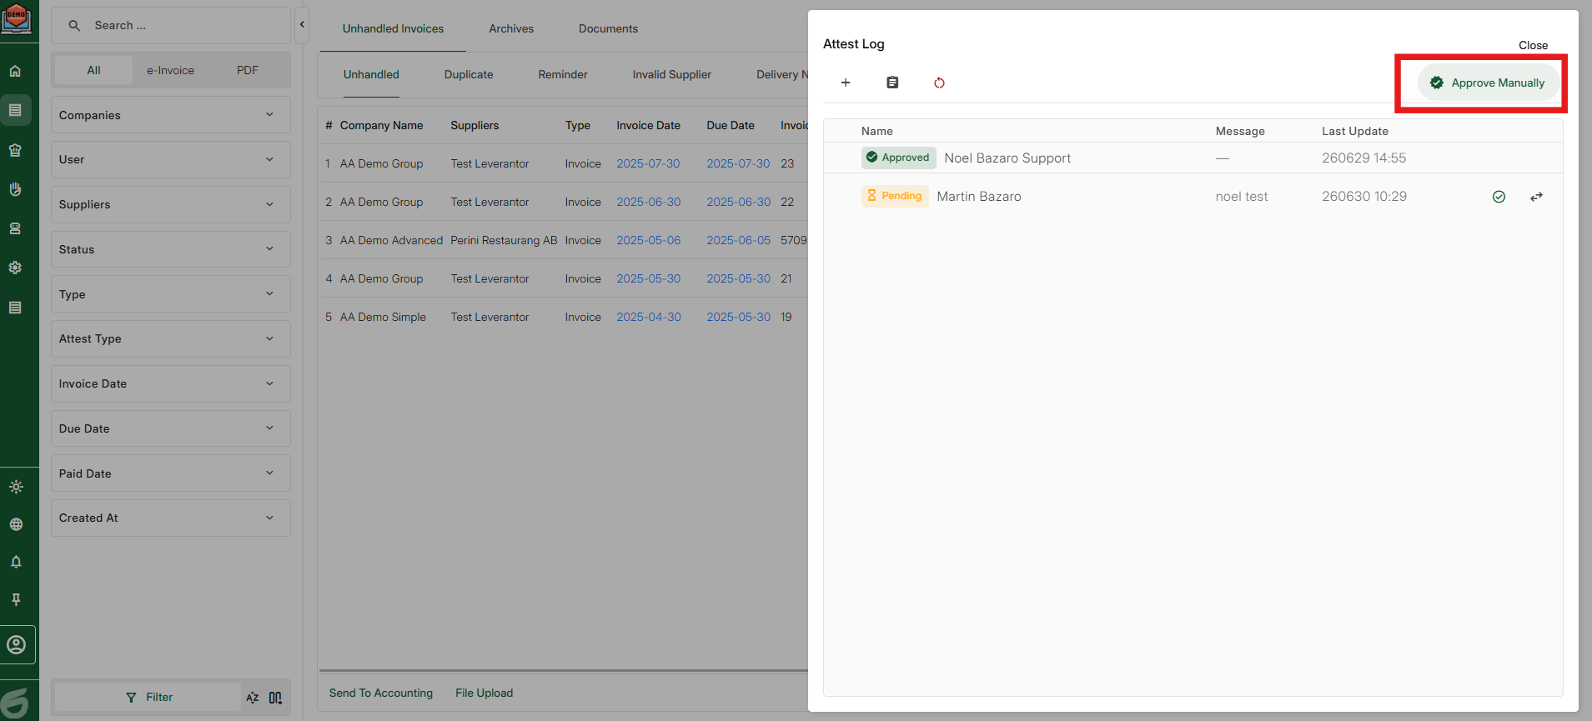1592x721 pixels.
Task: Expand the Attest Type filter dropdown
Action: [x=171, y=338]
